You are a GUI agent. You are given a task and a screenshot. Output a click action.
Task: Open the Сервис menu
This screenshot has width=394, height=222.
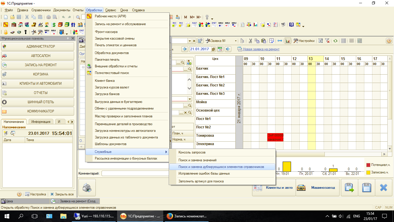(111, 10)
